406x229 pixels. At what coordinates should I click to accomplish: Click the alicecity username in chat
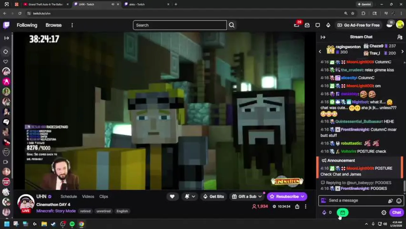click(x=349, y=78)
